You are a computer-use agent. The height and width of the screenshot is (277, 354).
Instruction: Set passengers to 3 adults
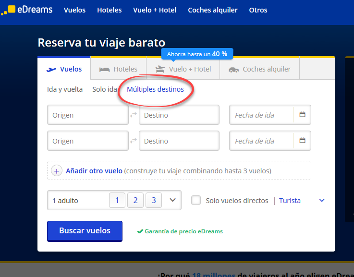tap(154, 200)
